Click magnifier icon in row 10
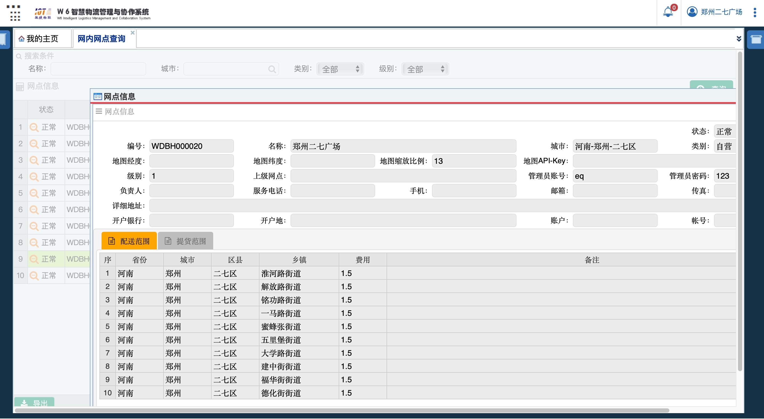 point(34,276)
